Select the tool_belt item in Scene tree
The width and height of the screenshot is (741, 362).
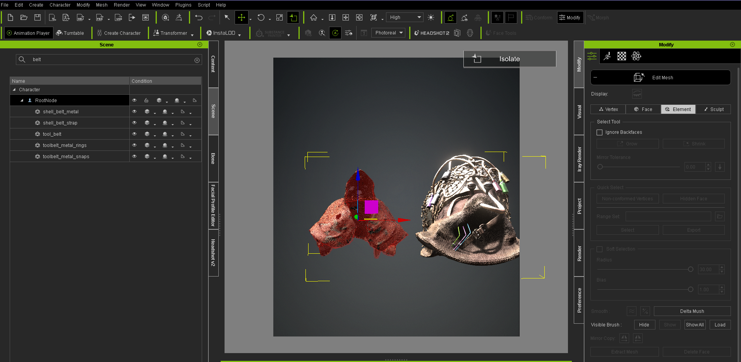point(52,134)
